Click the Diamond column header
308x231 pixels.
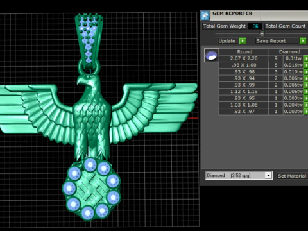coord(289,52)
